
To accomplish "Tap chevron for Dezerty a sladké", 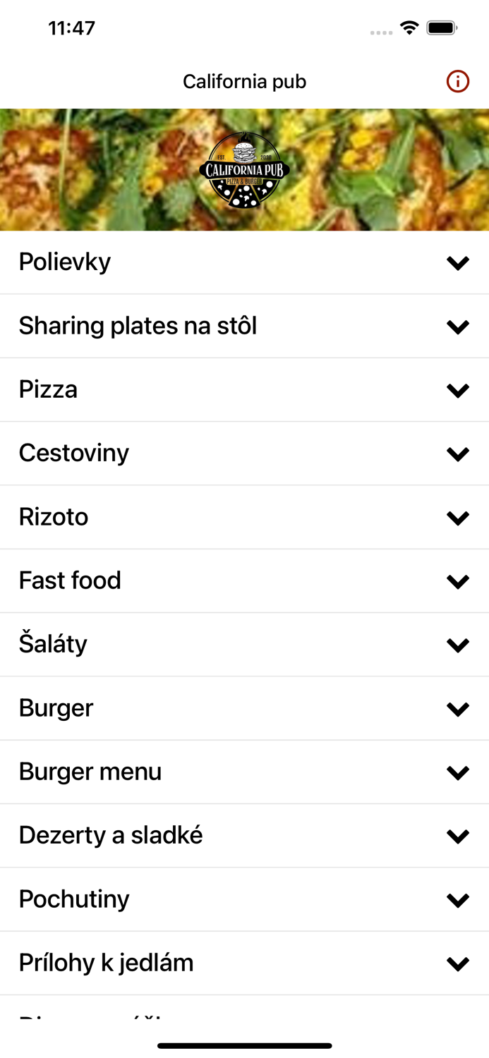I will (458, 837).
